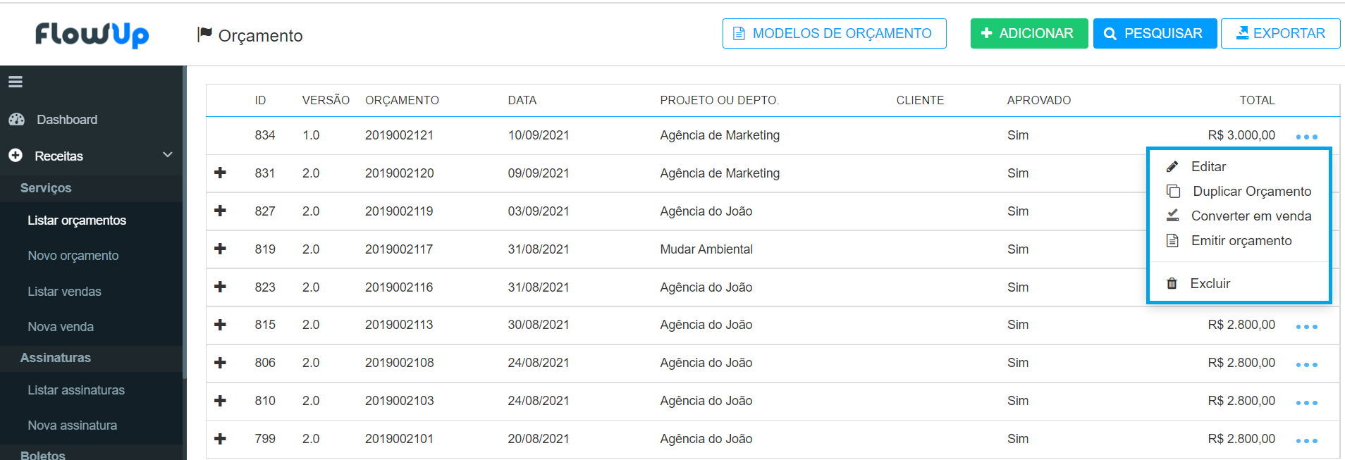
Task: Click the VERSÃO column header
Action: [x=326, y=100]
